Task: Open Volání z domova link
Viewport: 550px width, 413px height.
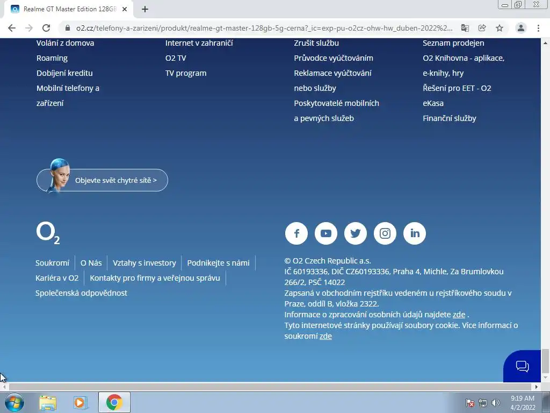Action: point(65,43)
